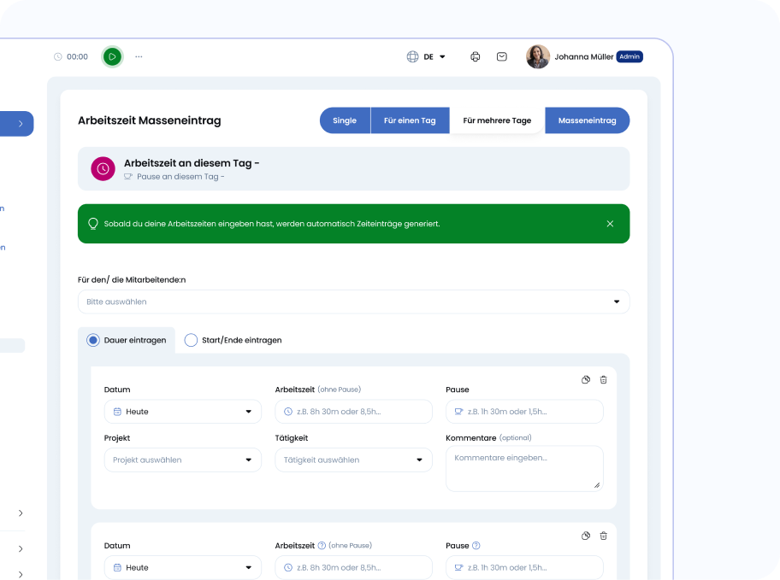Click the Arbeitszeit Masseneintrag heading
The width and height of the screenshot is (780, 580).
click(149, 120)
